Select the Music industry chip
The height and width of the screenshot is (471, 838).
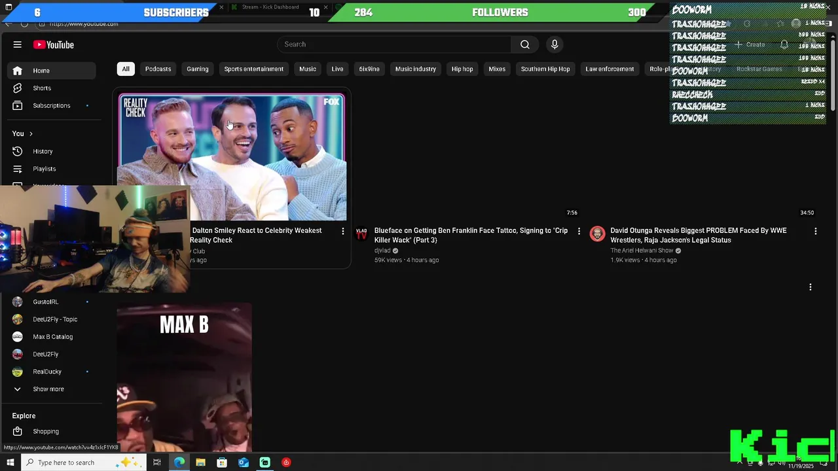pyautogui.click(x=416, y=69)
